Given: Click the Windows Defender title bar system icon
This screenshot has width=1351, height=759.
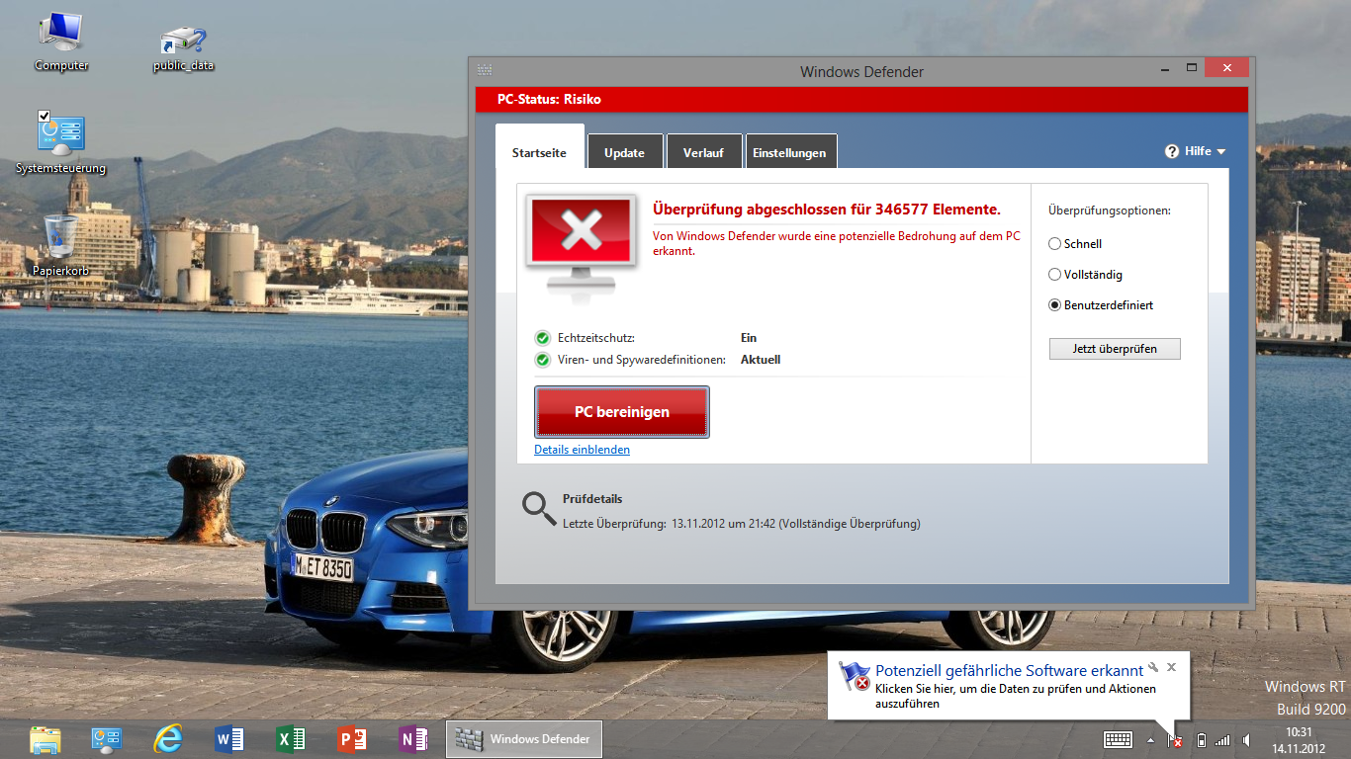Looking at the screenshot, I should [x=485, y=70].
